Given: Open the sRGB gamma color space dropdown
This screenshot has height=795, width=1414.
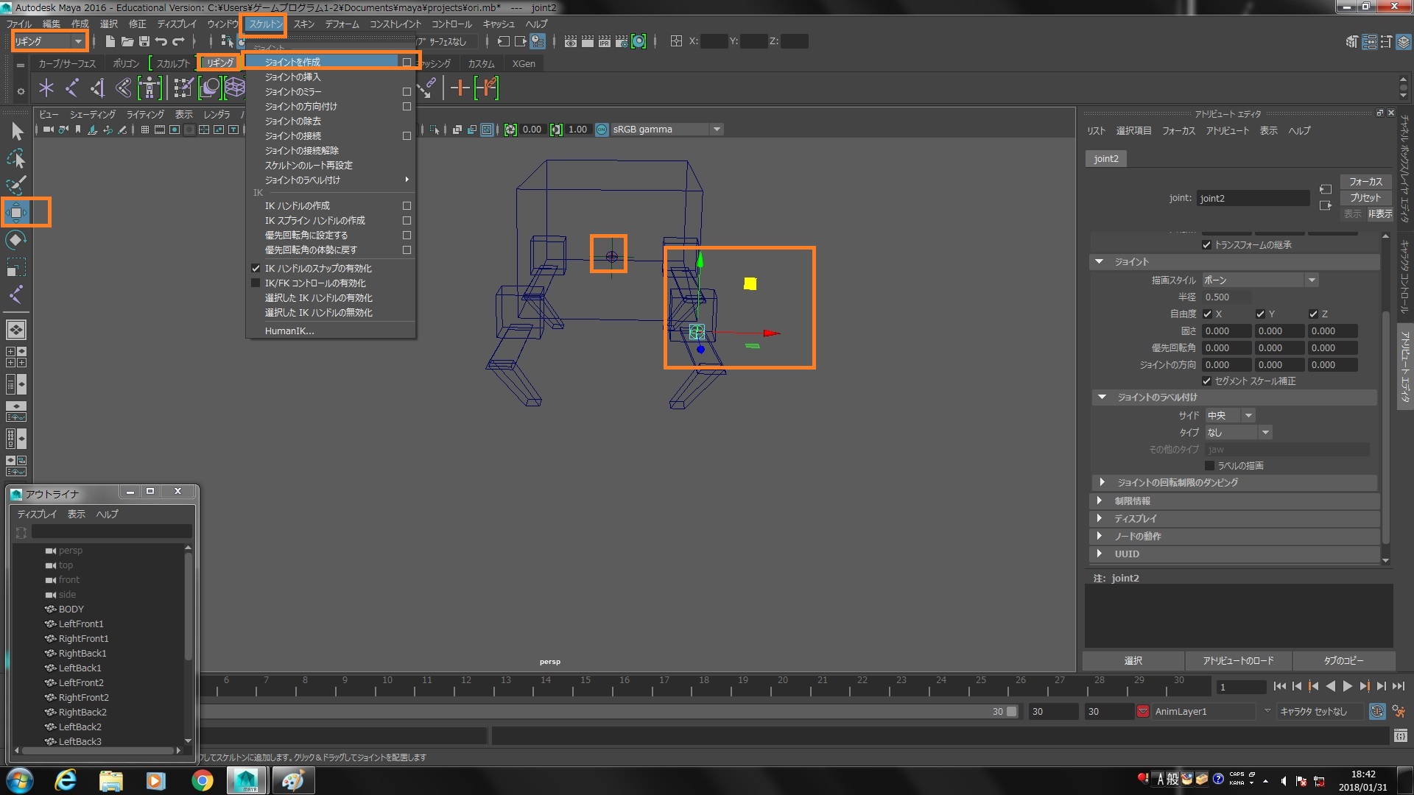Looking at the screenshot, I should click(666, 130).
